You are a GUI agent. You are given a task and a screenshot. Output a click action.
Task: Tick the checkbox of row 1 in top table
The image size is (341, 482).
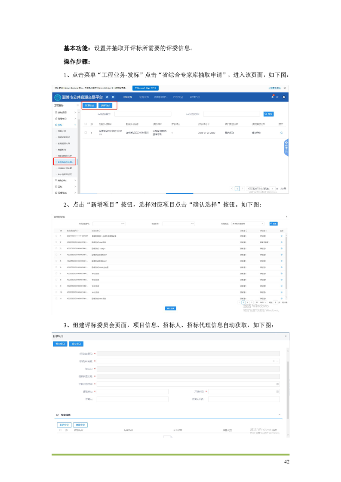tap(86, 133)
